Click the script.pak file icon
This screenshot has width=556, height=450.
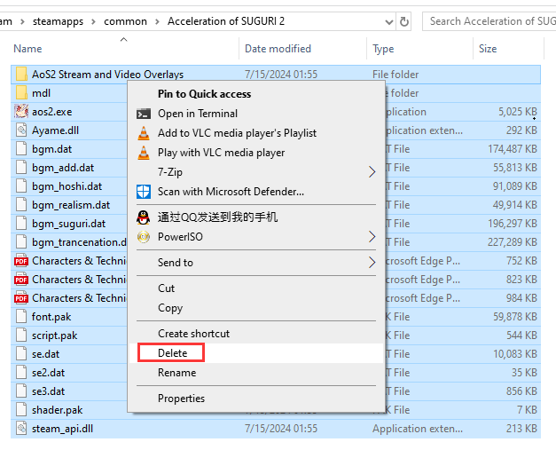(21, 336)
